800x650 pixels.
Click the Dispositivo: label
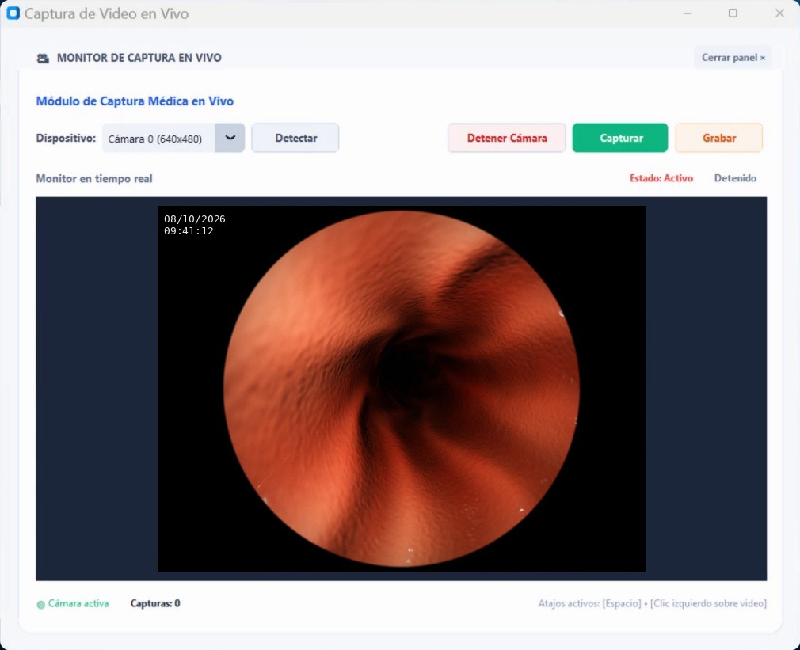pyautogui.click(x=66, y=139)
